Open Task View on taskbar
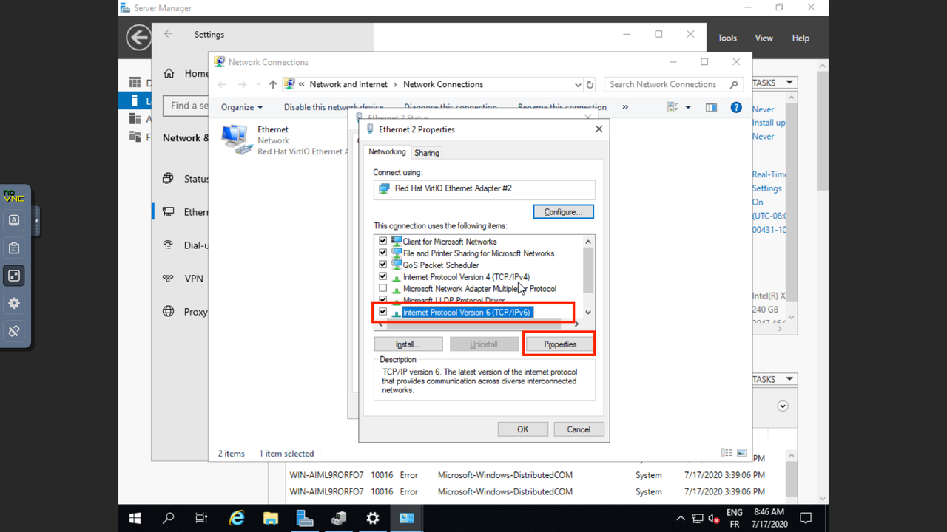 click(x=201, y=518)
